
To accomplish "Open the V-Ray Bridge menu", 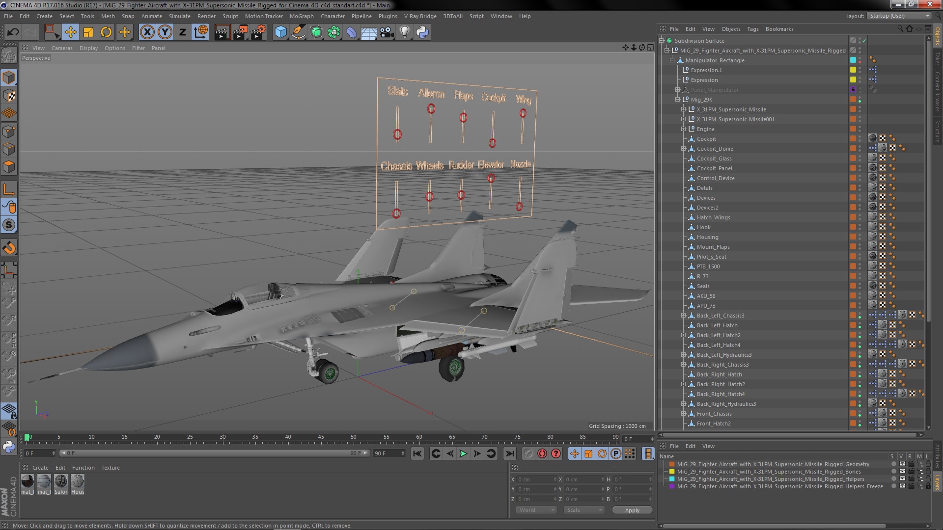I will pyautogui.click(x=420, y=16).
